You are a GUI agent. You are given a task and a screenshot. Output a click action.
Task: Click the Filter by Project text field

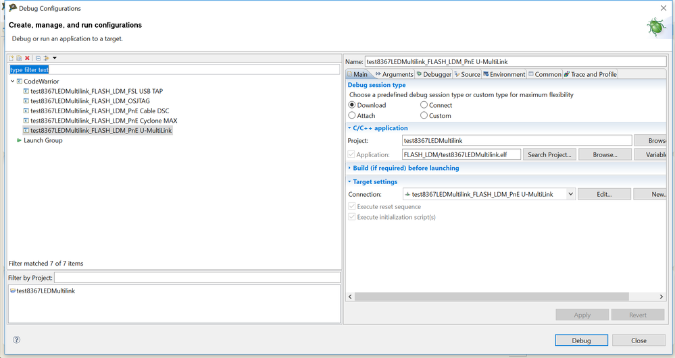[197, 278]
